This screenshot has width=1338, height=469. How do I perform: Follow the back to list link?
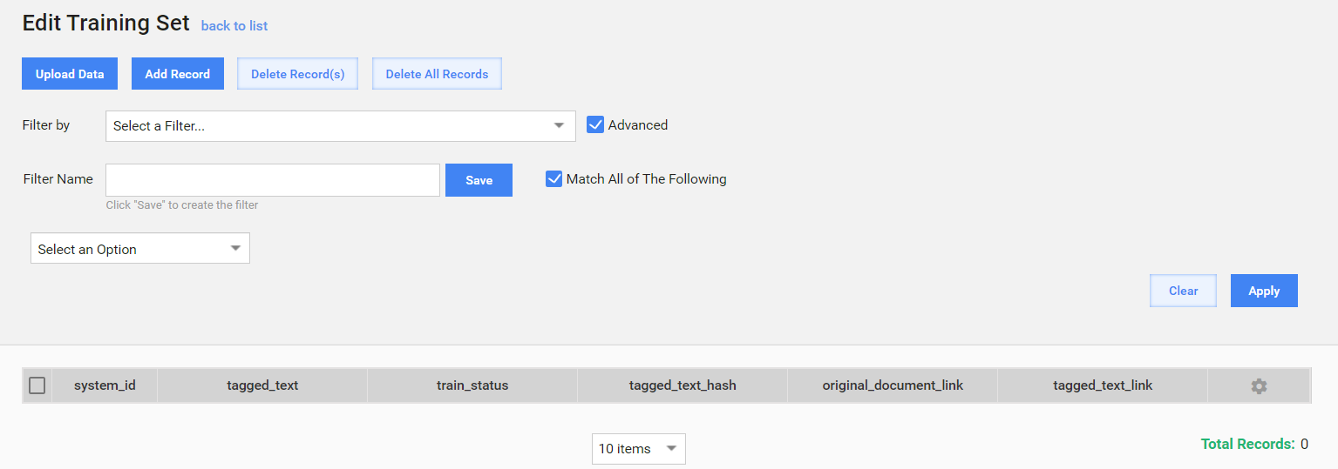(x=234, y=26)
